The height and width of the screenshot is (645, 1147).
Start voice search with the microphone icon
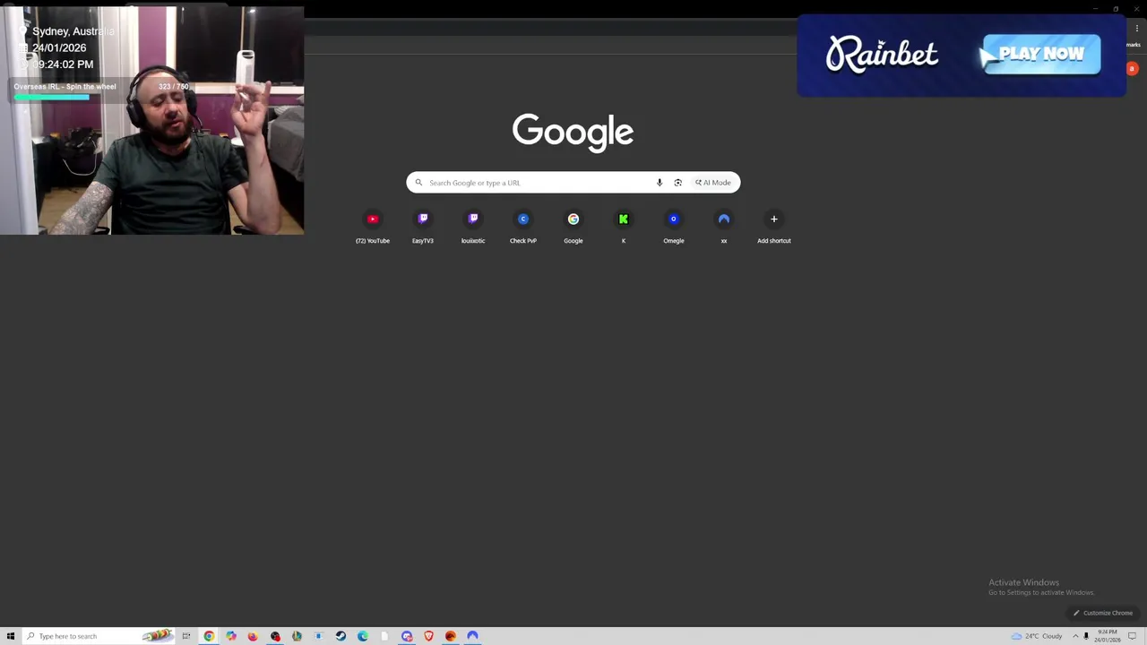[x=660, y=183]
